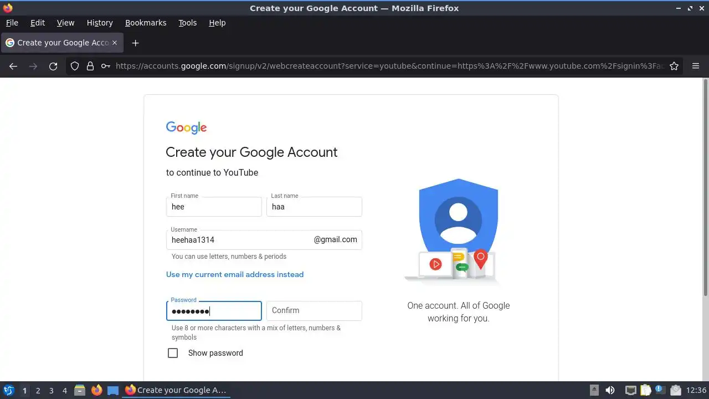Viewport: 709px width, 399px height.
Task: Bookmark this page with the star
Action: tap(674, 66)
